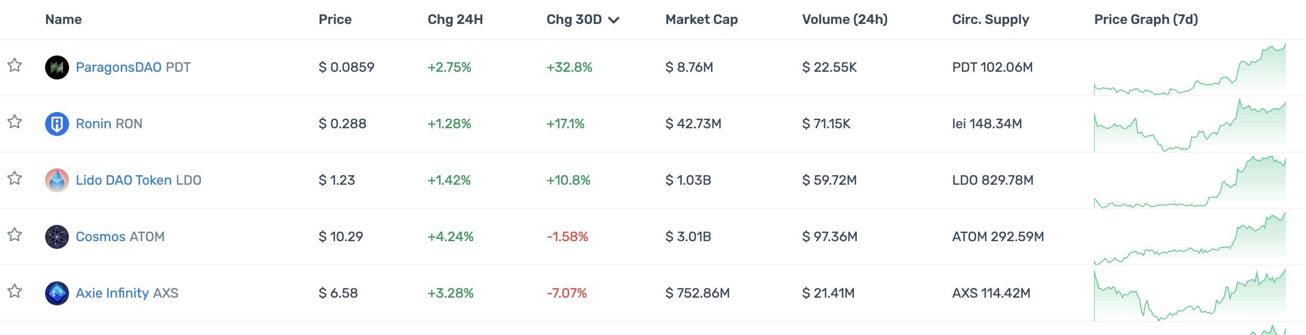Sort table by Market Cap header
This screenshot has width=1306, height=335.
click(701, 20)
